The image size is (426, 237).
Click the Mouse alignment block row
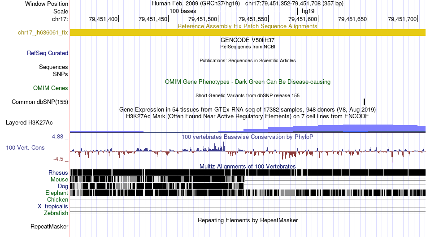tap(248, 179)
